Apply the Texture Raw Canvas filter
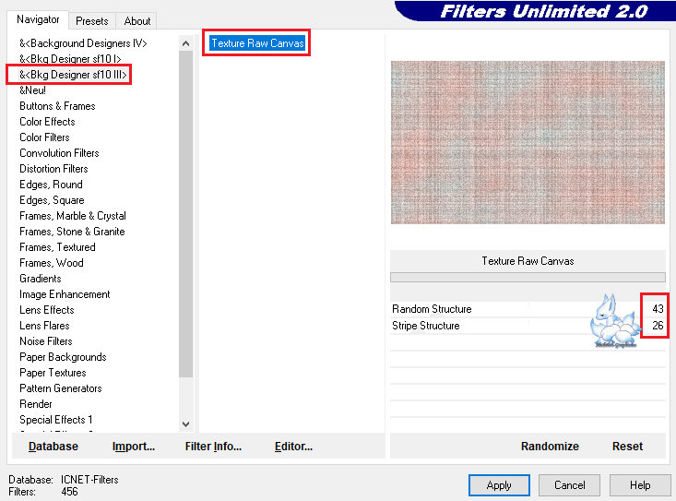Screen dimensions: 676x501 (499, 485)
